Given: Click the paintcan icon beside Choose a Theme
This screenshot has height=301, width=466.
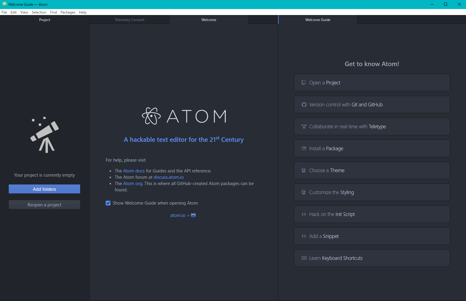Looking at the screenshot, I should point(304,170).
